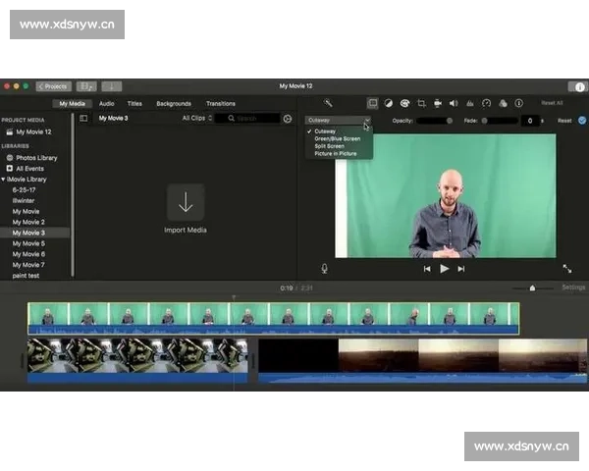The image size is (589, 471).
Task: Go back to Projects
Action: click(53, 86)
